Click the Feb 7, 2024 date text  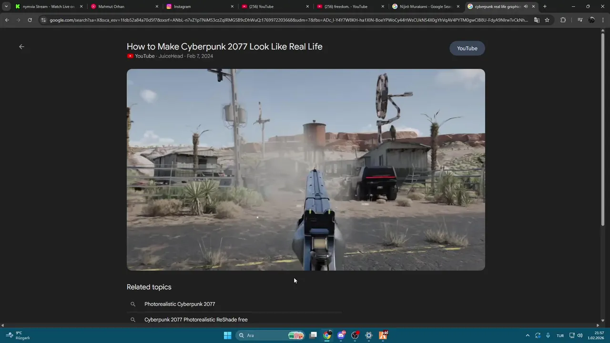pos(200,56)
